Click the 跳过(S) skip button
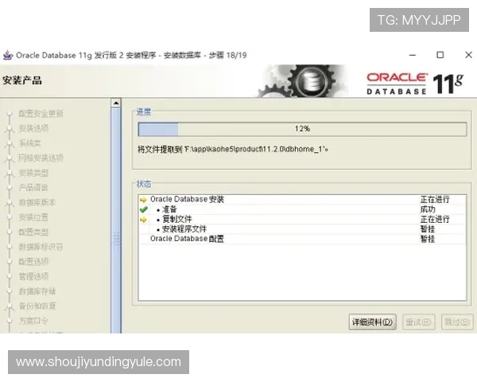 [x=458, y=322]
